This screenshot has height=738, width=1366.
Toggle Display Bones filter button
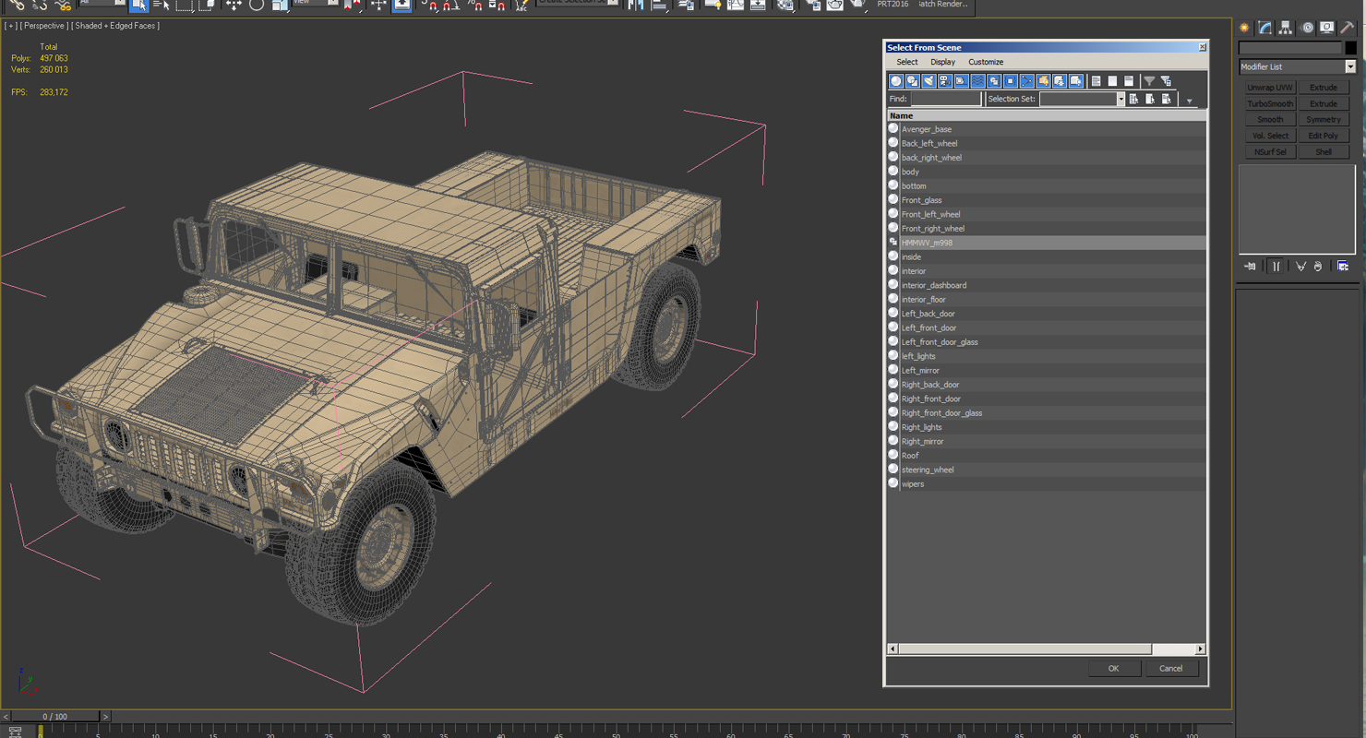tap(1026, 81)
